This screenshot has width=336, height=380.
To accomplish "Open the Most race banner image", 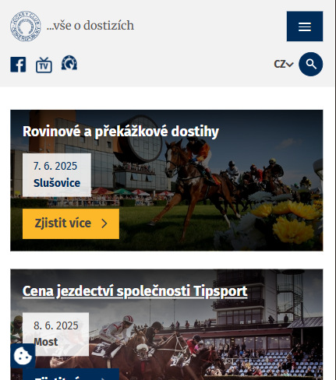I will point(167,325).
